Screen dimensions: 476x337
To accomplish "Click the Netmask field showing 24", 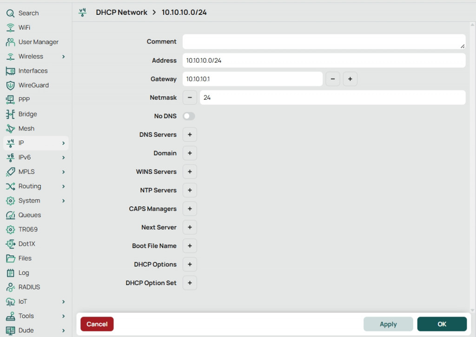I will (x=332, y=97).
